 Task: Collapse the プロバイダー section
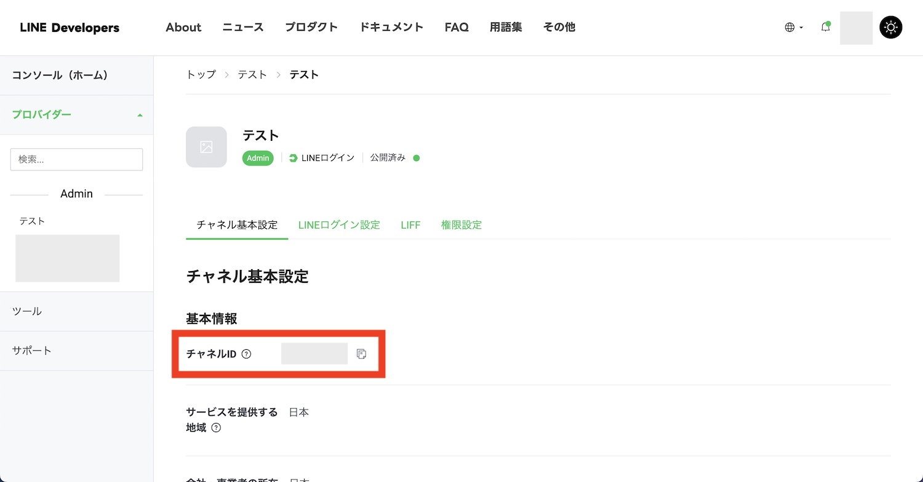76,115
